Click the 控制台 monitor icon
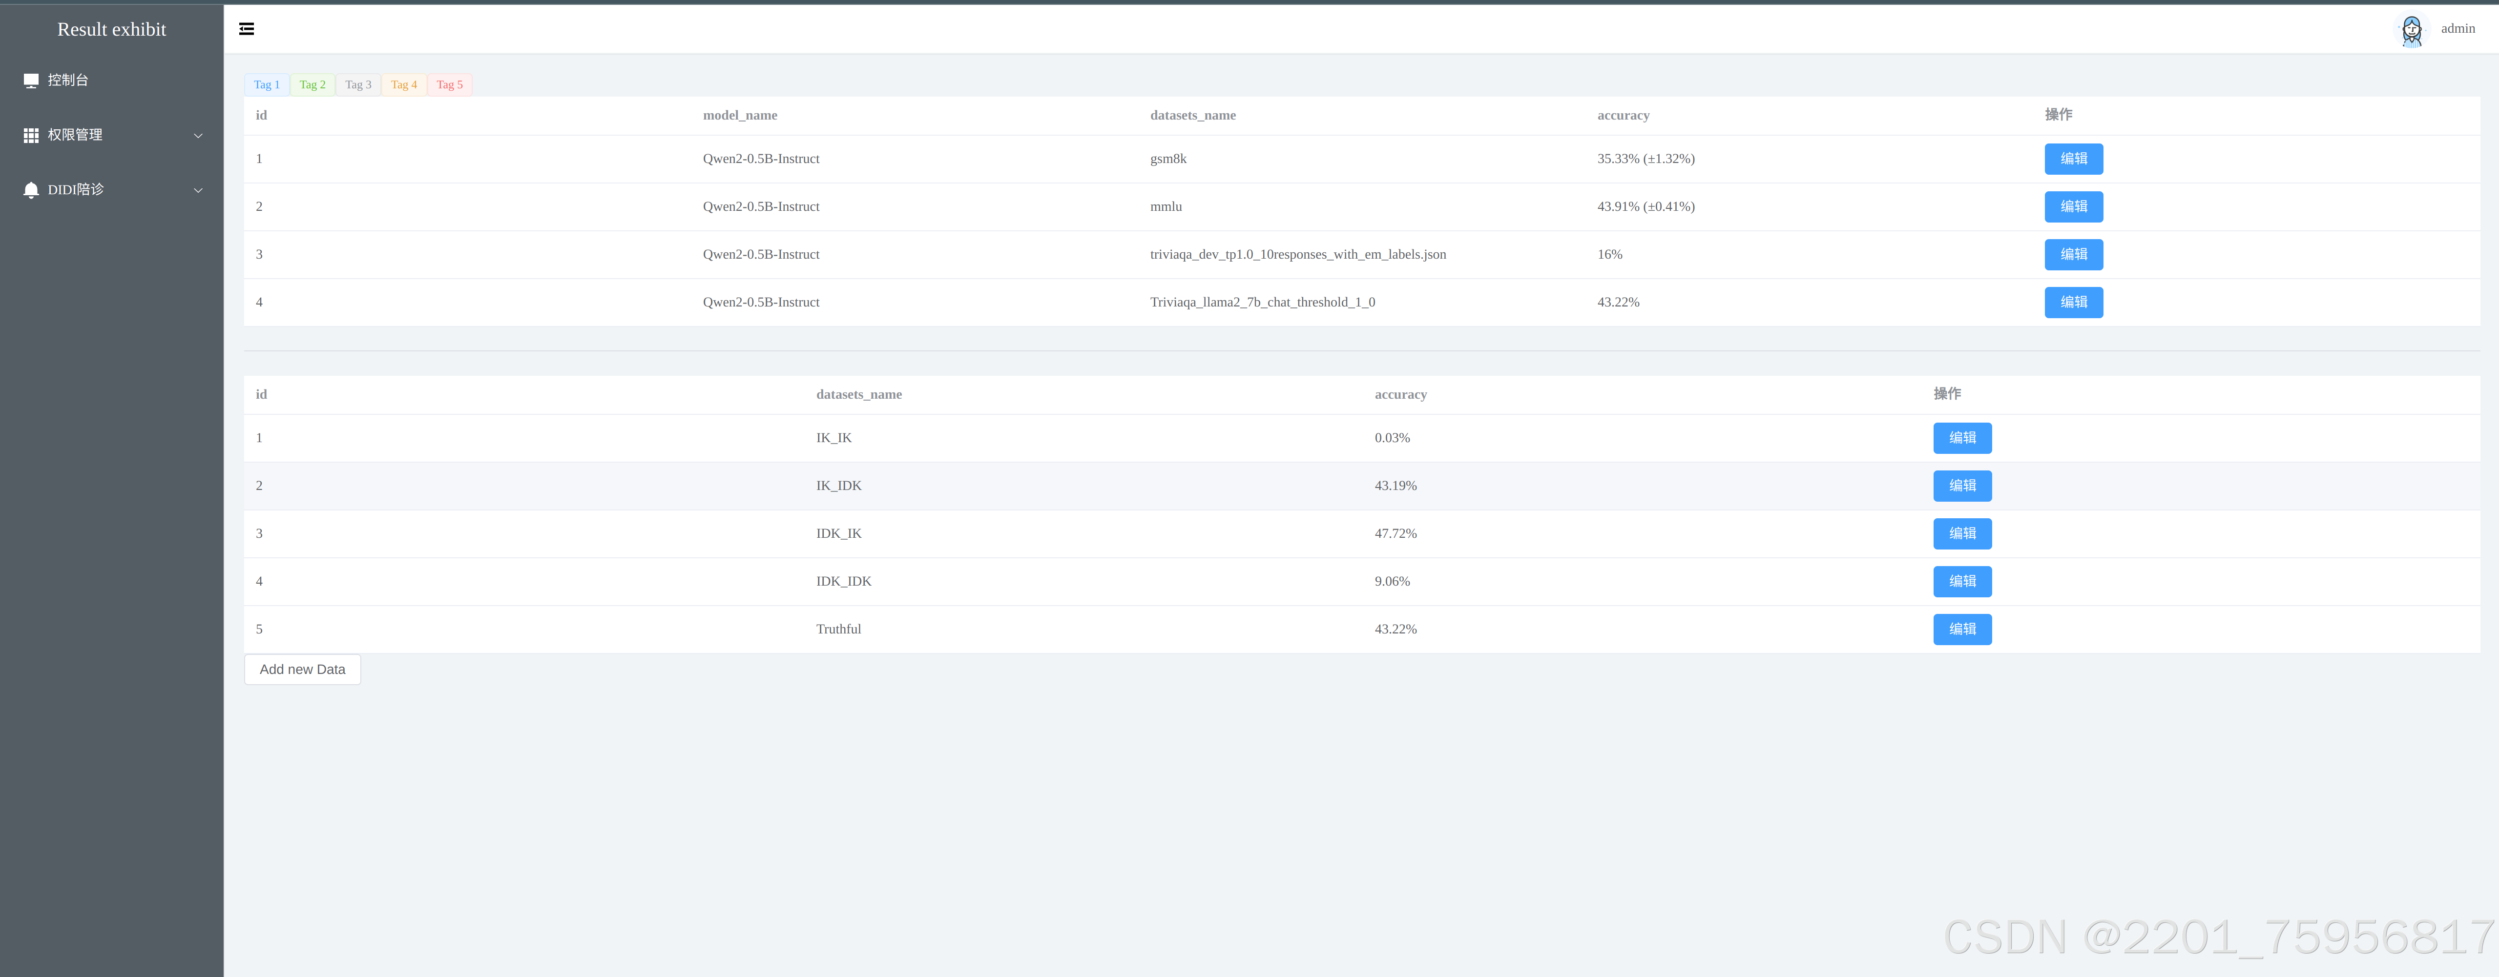Image resolution: width=2499 pixels, height=977 pixels. [31, 81]
